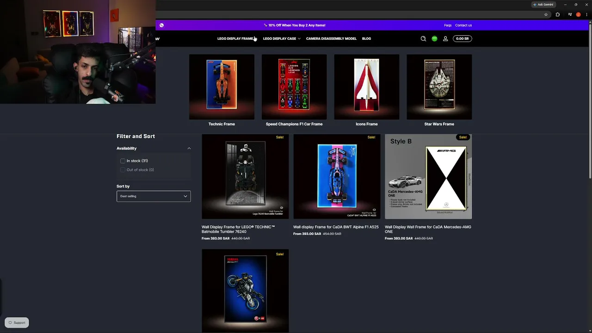The height and width of the screenshot is (333, 592).
Task: Open the 0.00 SR cart button
Action: click(462, 39)
